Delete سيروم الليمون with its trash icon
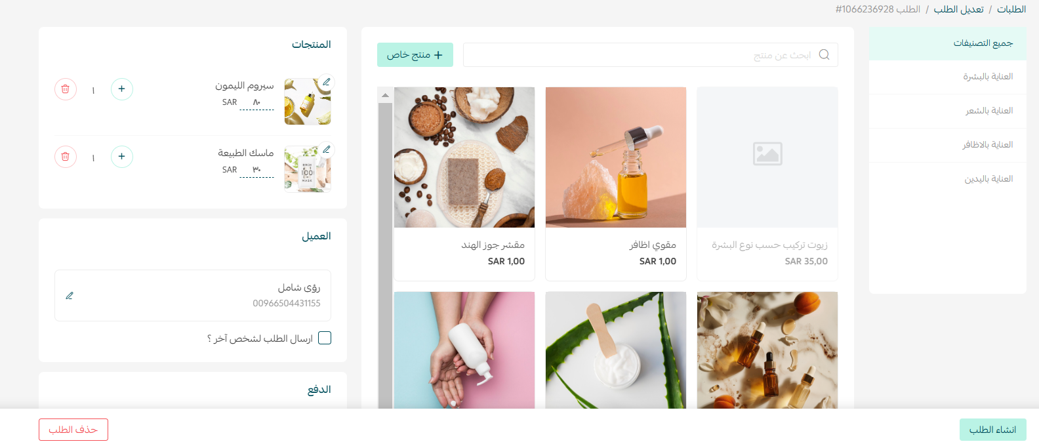Image resolution: width=1039 pixels, height=448 pixels. coord(66,89)
